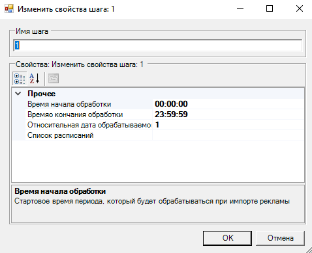The height and width of the screenshot is (253, 312).
Task: Click the property description help pane
Action: (x=158, y=204)
